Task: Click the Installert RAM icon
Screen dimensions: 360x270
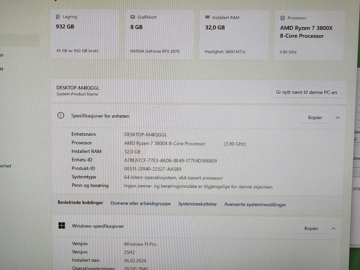Action: click(x=207, y=17)
